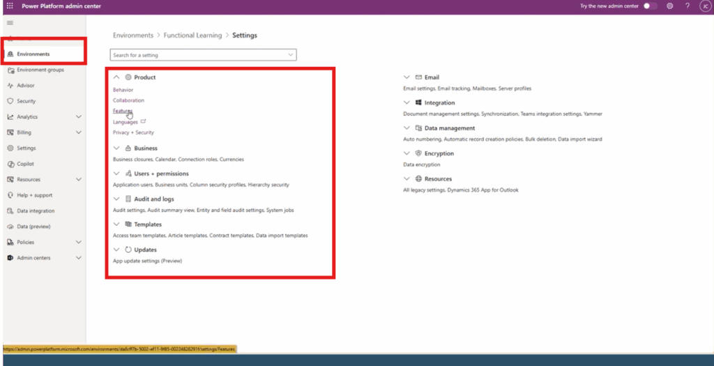The width and height of the screenshot is (714, 366).
Task: Open the Languages settings link
Action: coord(126,122)
